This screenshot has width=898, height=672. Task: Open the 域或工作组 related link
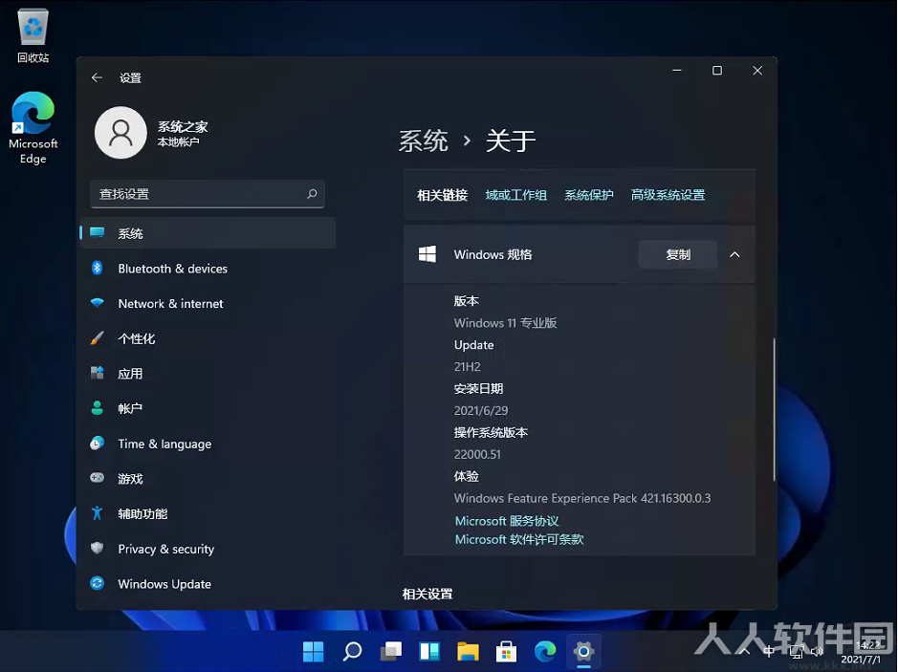pos(516,195)
